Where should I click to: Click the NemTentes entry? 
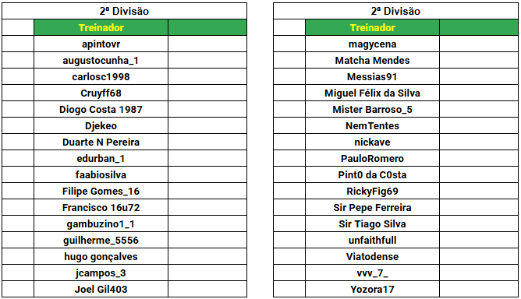coord(372,125)
